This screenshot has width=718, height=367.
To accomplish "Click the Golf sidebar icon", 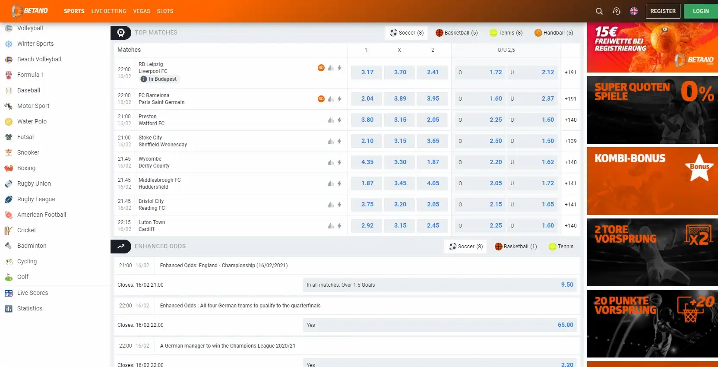I will point(9,277).
